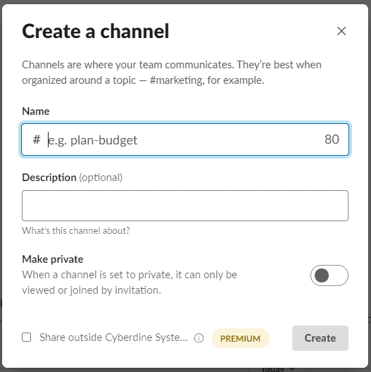
Task: Click the Create a channel title
Action: coord(96,31)
